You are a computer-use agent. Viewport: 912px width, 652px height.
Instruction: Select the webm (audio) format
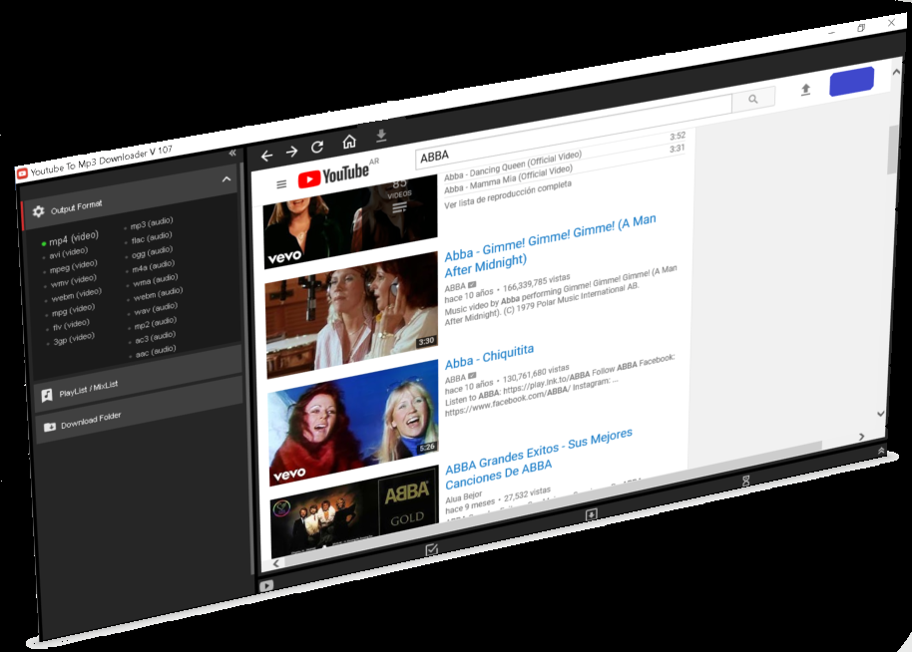pyautogui.click(x=158, y=294)
